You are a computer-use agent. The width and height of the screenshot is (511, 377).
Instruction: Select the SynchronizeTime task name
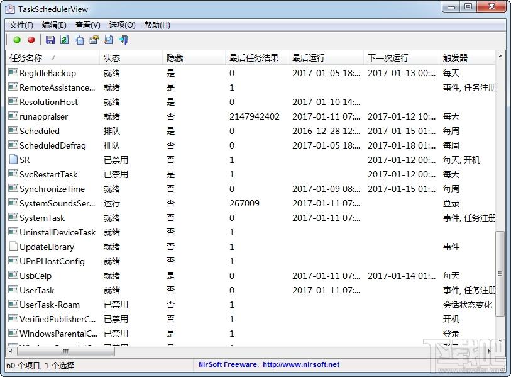(52, 189)
